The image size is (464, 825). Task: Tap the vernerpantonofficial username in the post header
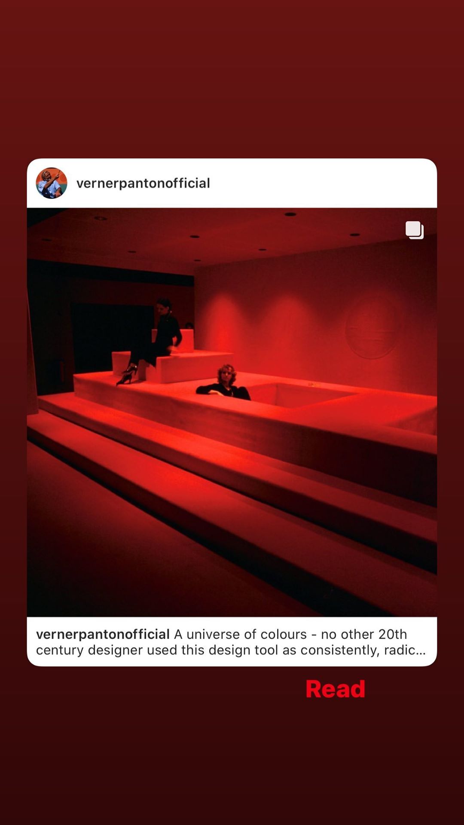(143, 183)
